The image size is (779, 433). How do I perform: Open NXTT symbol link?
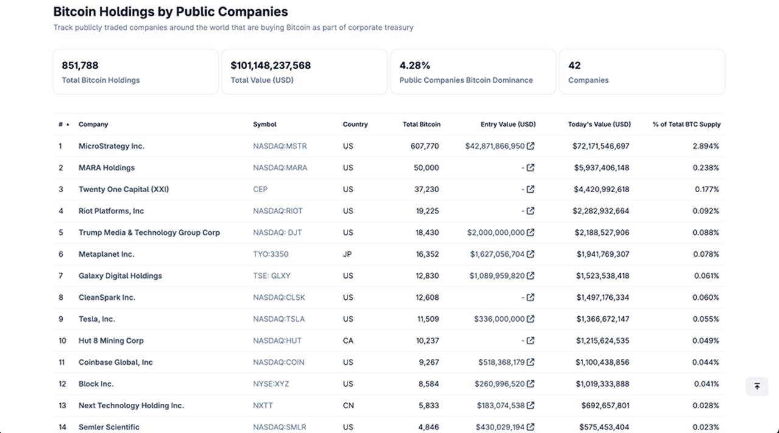pos(263,405)
